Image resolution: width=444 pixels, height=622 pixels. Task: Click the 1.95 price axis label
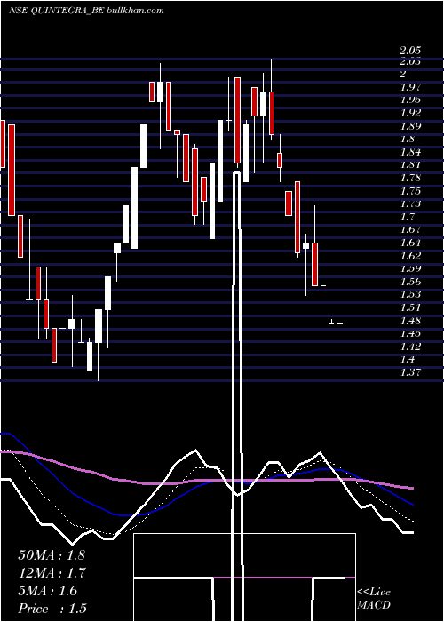point(410,100)
